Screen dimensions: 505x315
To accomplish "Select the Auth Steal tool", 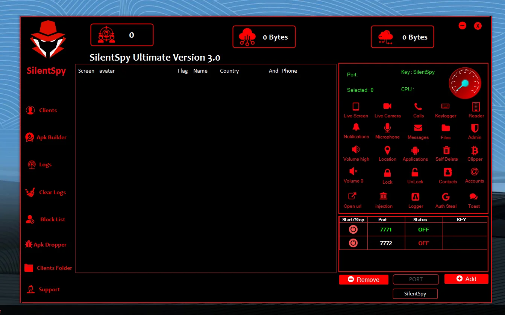I will click(x=446, y=200).
